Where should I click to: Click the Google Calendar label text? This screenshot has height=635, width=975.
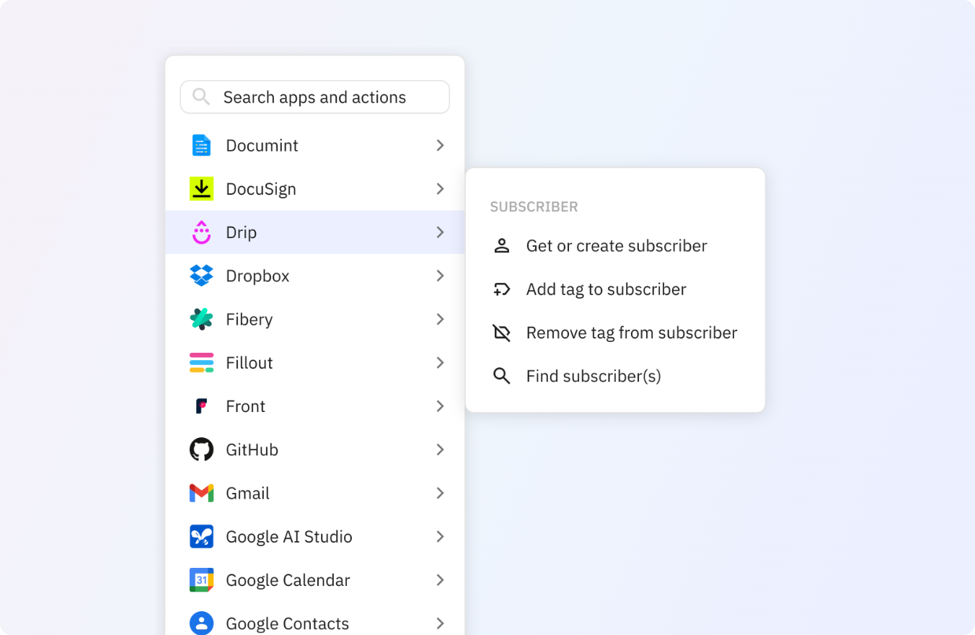click(288, 580)
